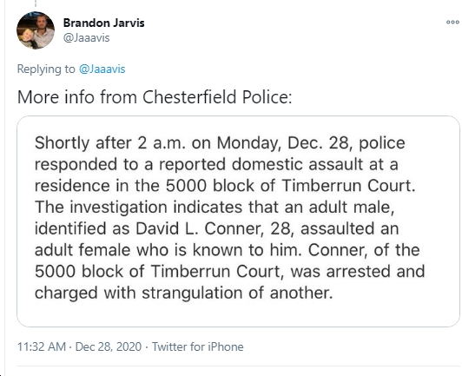Click 'adult female who is known to him' line
This screenshot has height=376, width=462.
(228, 250)
